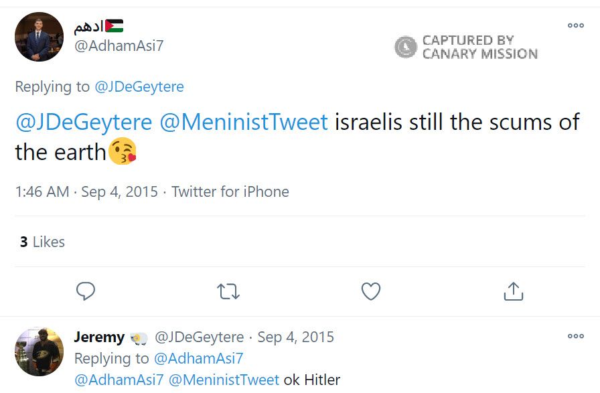Open Jeremy's profile avatar
This screenshot has width=600, height=393.
[x=39, y=351]
